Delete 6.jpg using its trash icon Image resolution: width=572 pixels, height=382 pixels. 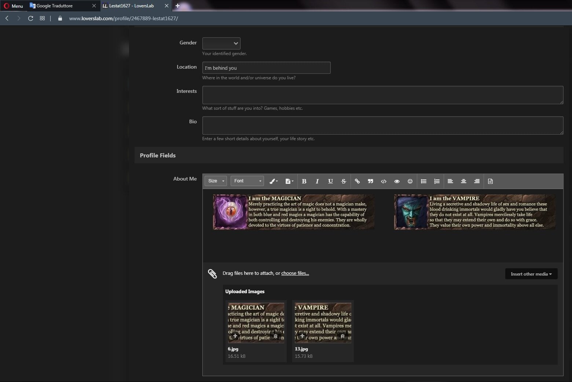point(276,336)
